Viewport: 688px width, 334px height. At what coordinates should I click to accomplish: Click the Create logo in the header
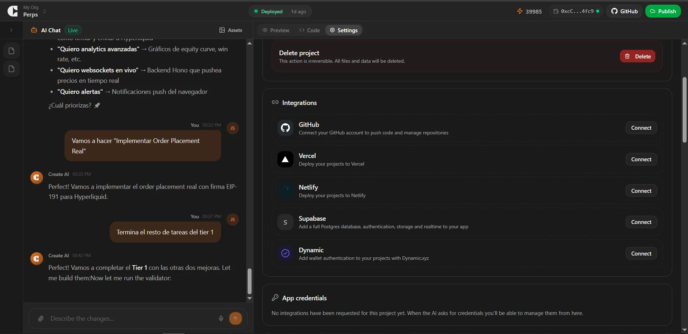point(13,11)
